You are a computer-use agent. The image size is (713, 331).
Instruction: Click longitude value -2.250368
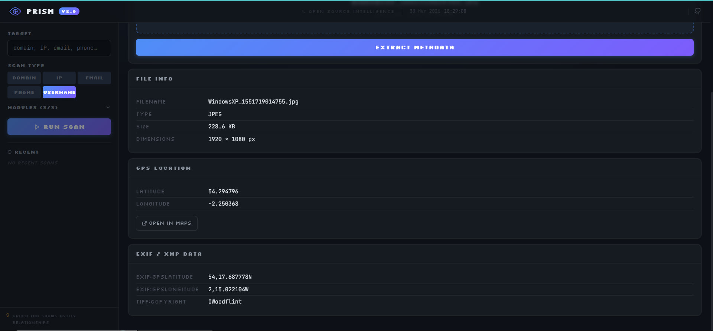pos(223,204)
